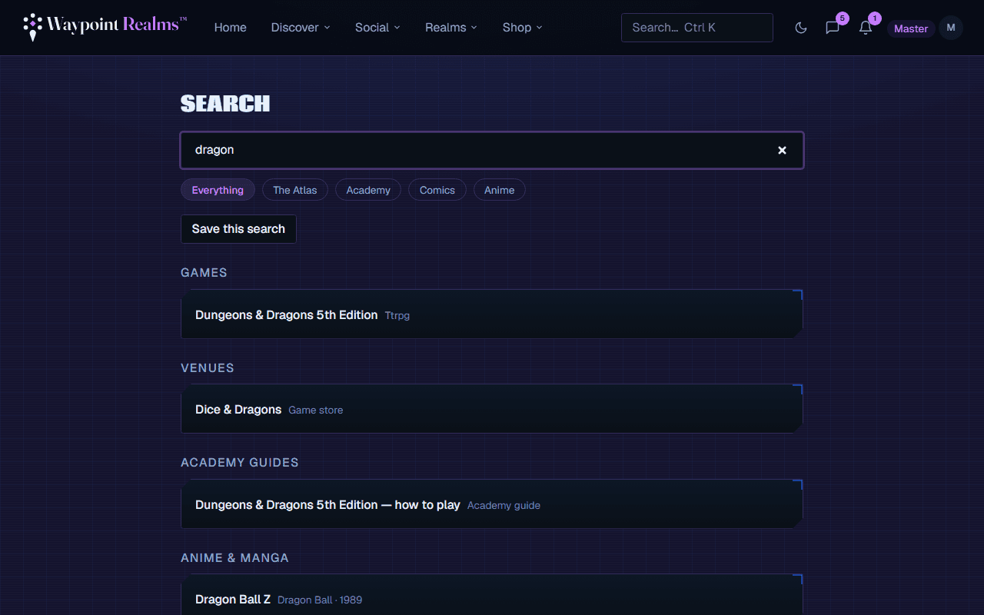
Task: Expand the Discover dropdown menu
Action: (x=301, y=28)
